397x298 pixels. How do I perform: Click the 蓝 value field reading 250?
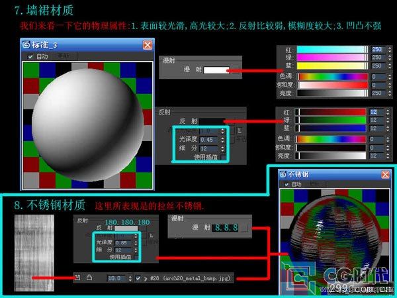click(378, 66)
